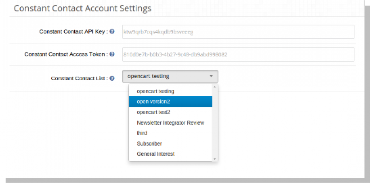Select the 'third' list option

pyautogui.click(x=142, y=133)
